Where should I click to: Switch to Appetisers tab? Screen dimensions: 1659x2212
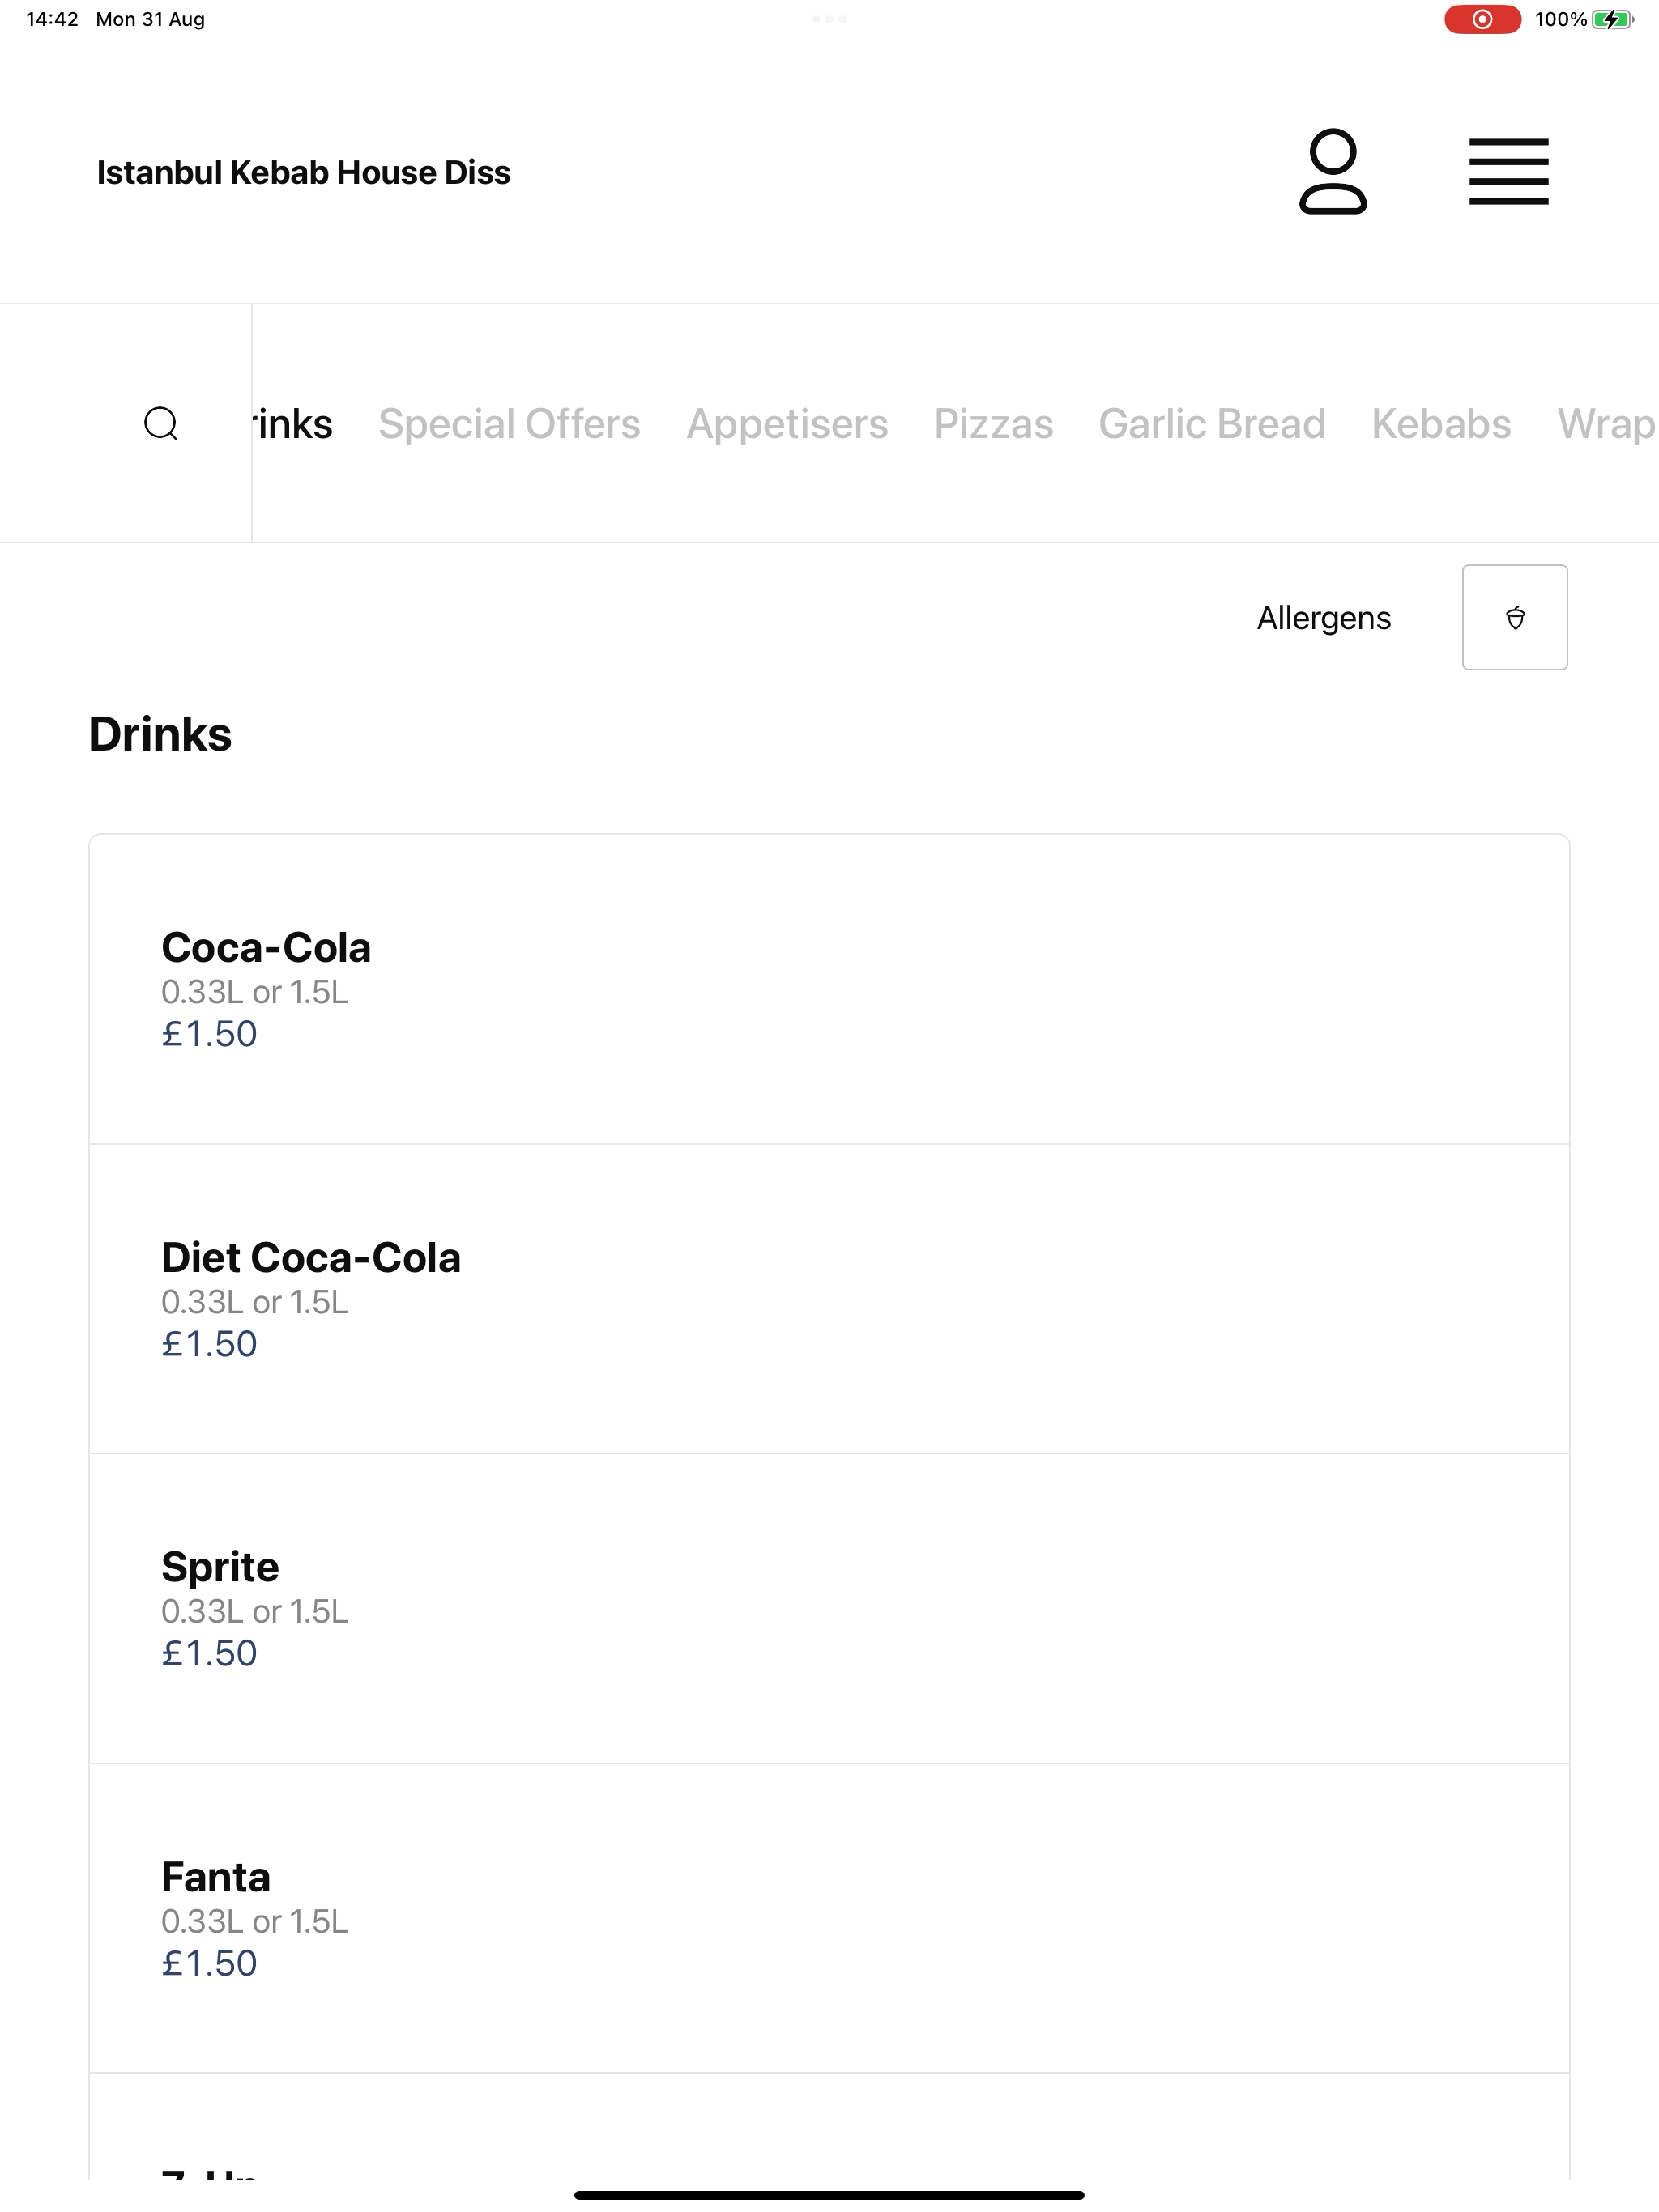(787, 424)
